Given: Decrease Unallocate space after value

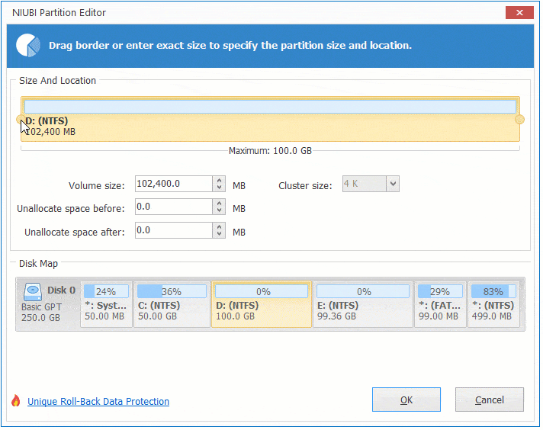Looking at the screenshot, I should pos(220,234).
